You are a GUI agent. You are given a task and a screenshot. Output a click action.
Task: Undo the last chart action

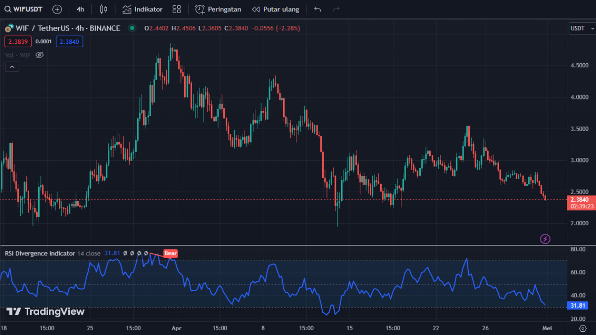pyautogui.click(x=318, y=9)
